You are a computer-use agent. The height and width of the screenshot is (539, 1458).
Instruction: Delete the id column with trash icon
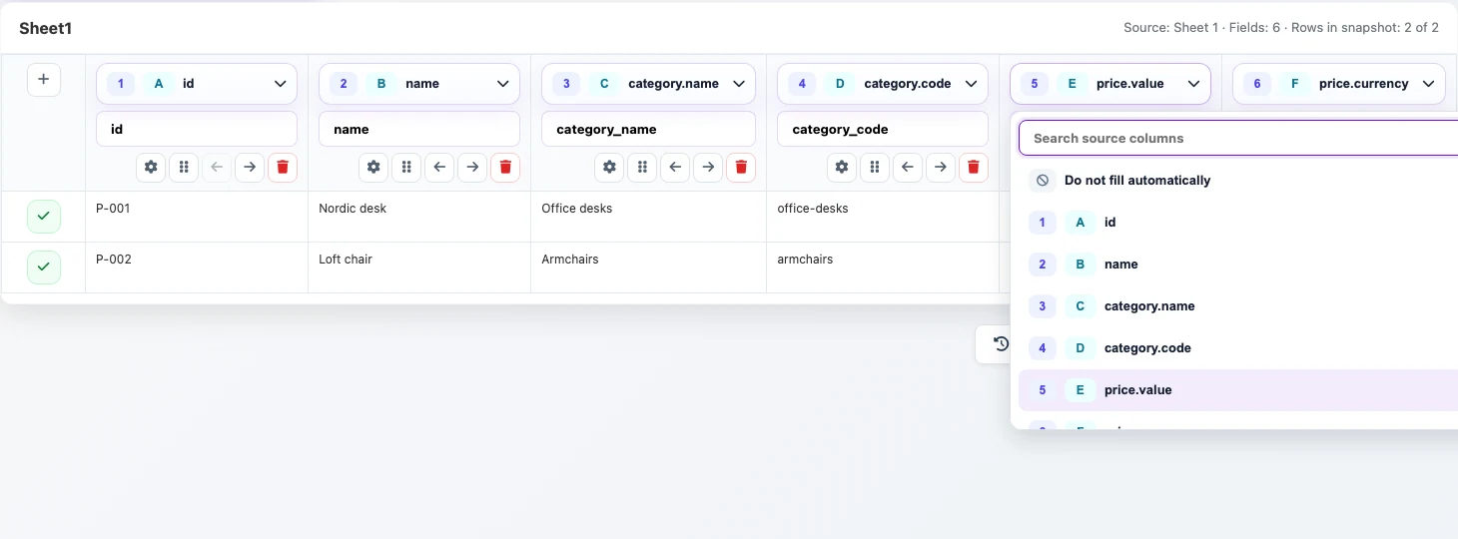coord(283,168)
